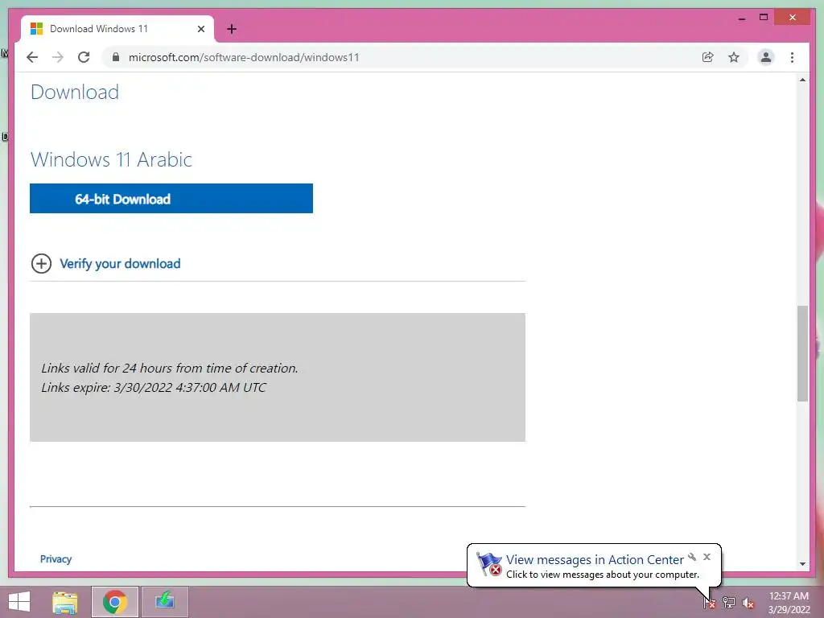Viewport: 824px width, 618px height.
Task: Open the Chrome profile avatar
Action: [x=766, y=57]
